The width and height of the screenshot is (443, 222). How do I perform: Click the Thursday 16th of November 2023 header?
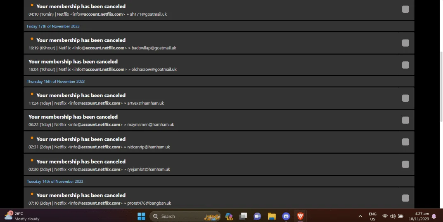point(56,82)
